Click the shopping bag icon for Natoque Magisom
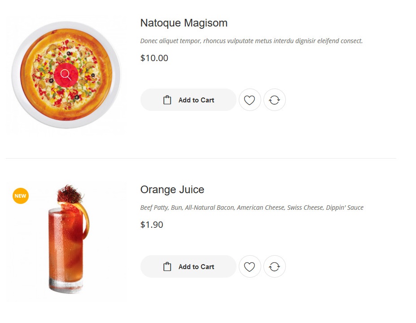This screenshot has height=323, width=416. (x=167, y=100)
